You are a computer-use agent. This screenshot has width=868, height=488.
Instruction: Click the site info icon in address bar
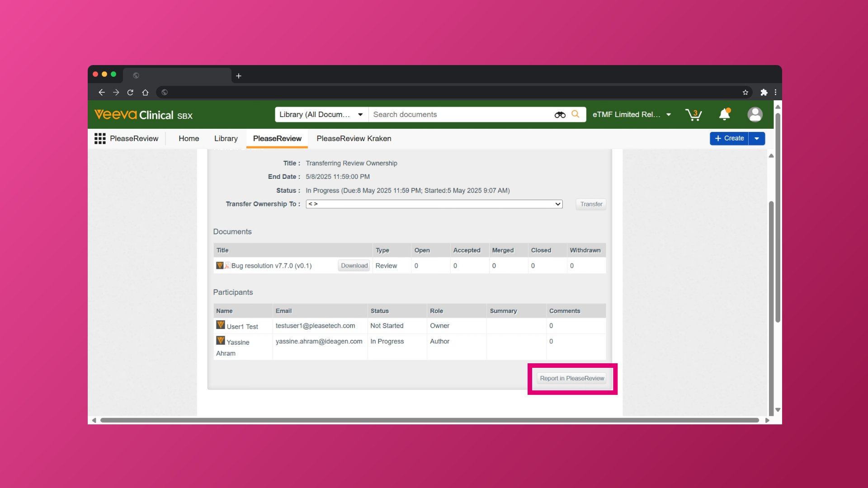pyautogui.click(x=165, y=92)
